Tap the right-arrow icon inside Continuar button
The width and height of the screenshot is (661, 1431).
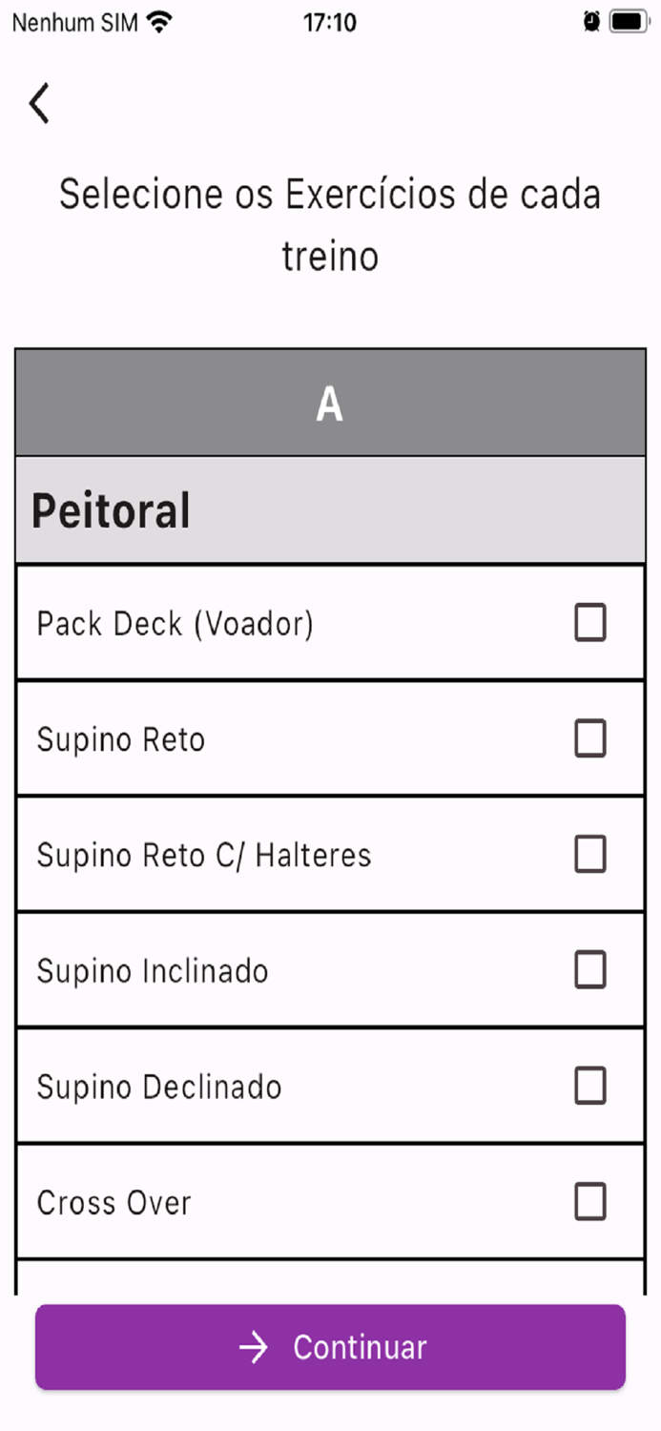252,1347
